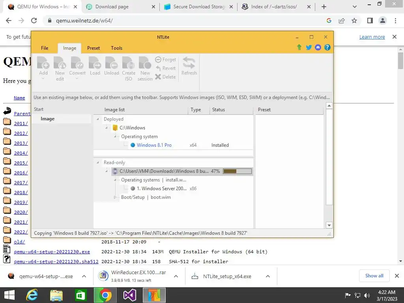
Task: Click the volume icon in the system tray
Action: 367,295
